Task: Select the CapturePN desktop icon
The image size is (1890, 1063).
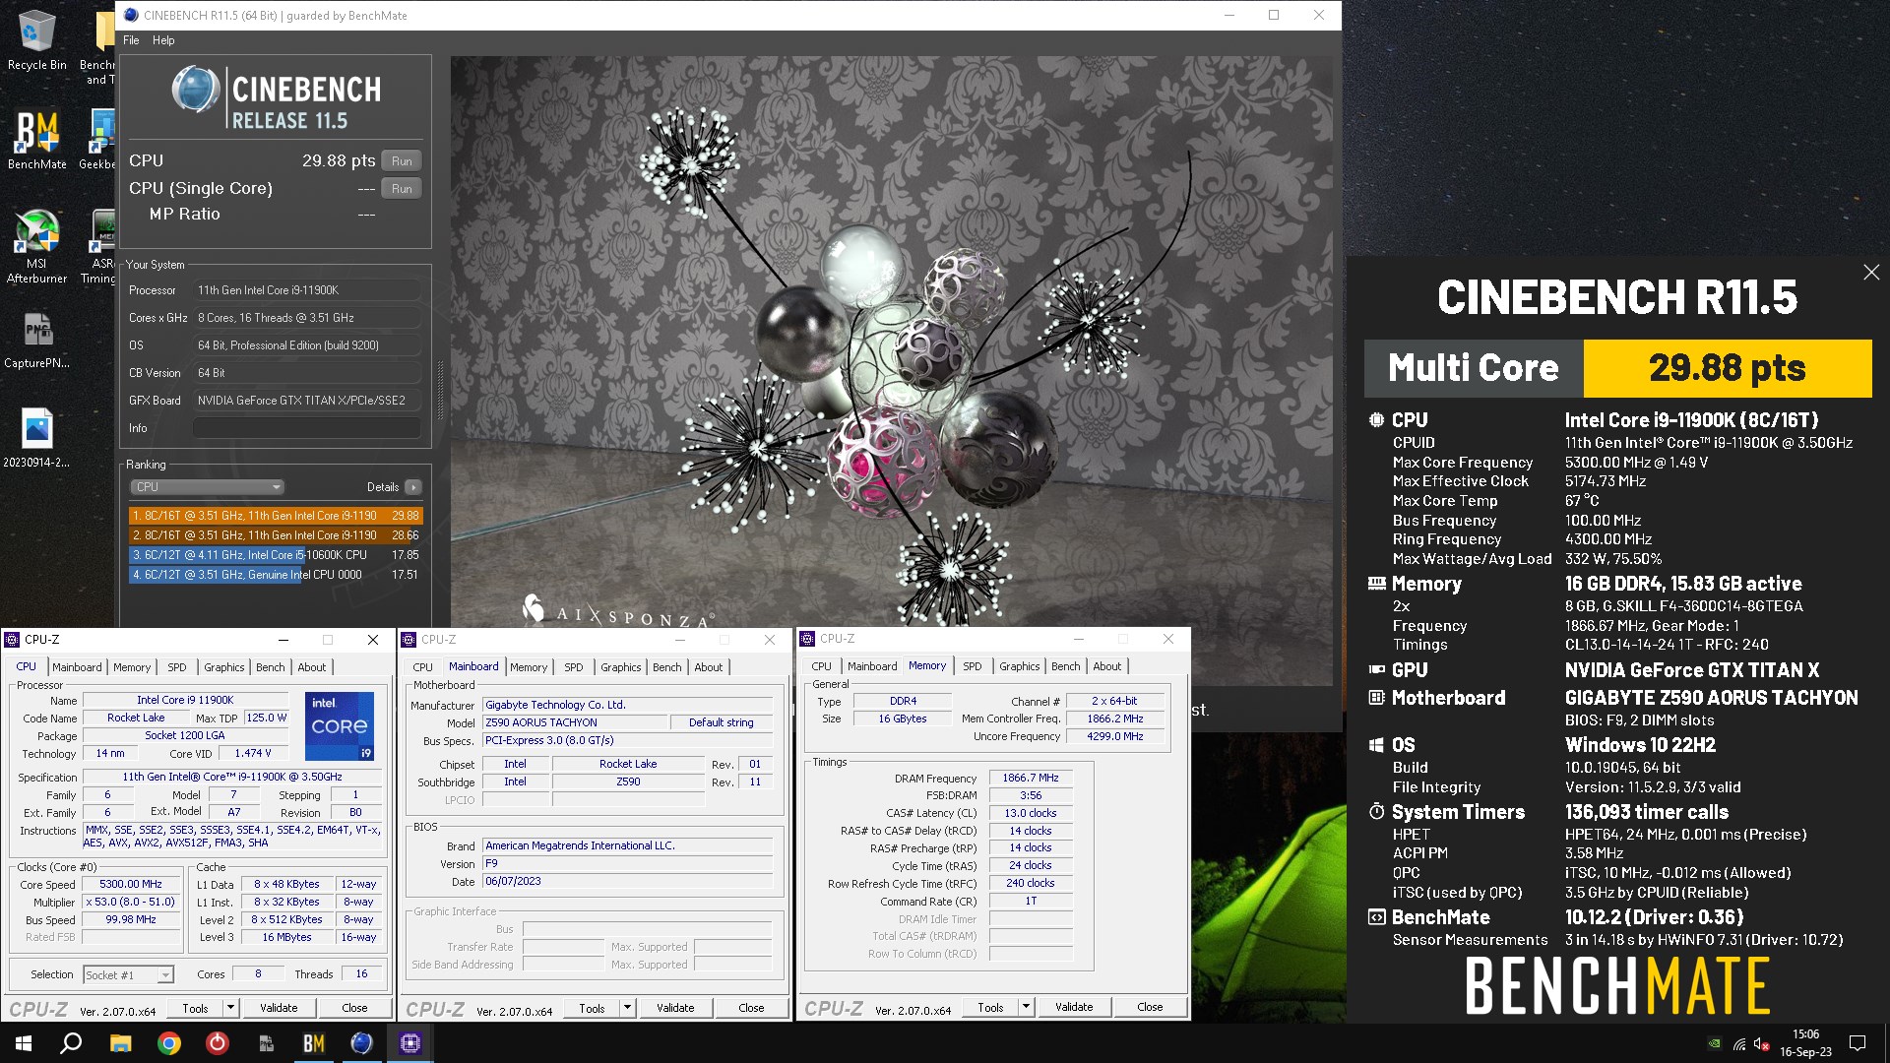Action: (36, 340)
